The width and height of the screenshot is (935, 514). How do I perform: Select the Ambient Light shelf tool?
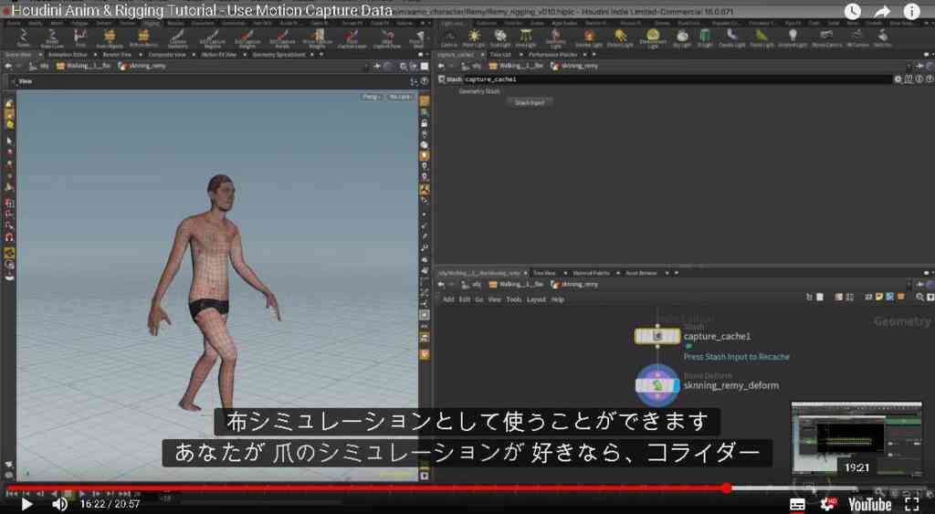793,38
